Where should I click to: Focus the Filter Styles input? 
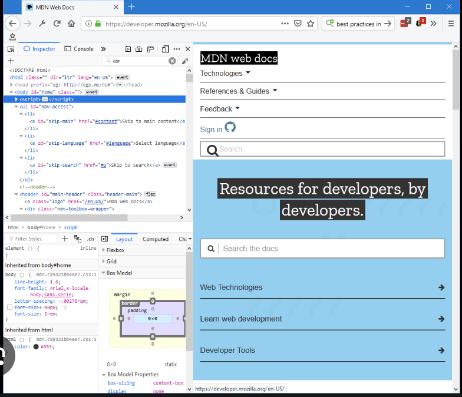32,239
